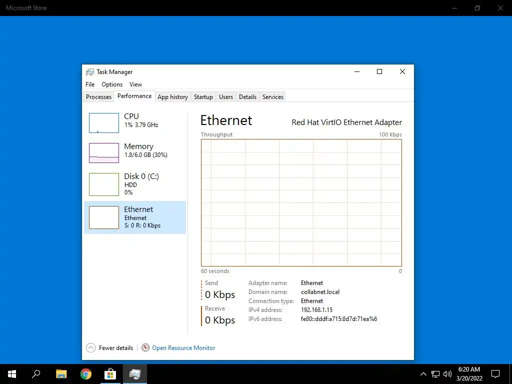Open the Services tab
This screenshot has height=384, width=512.
point(273,97)
